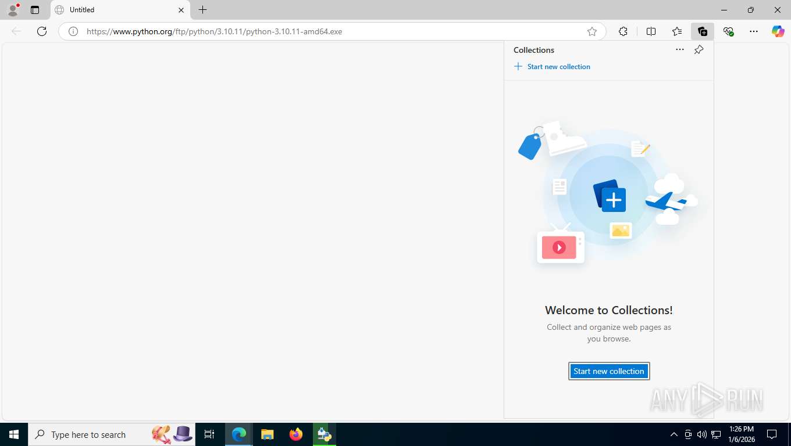Refresh the page
This screenshot has width=791, height=446.
click(42, 31)
